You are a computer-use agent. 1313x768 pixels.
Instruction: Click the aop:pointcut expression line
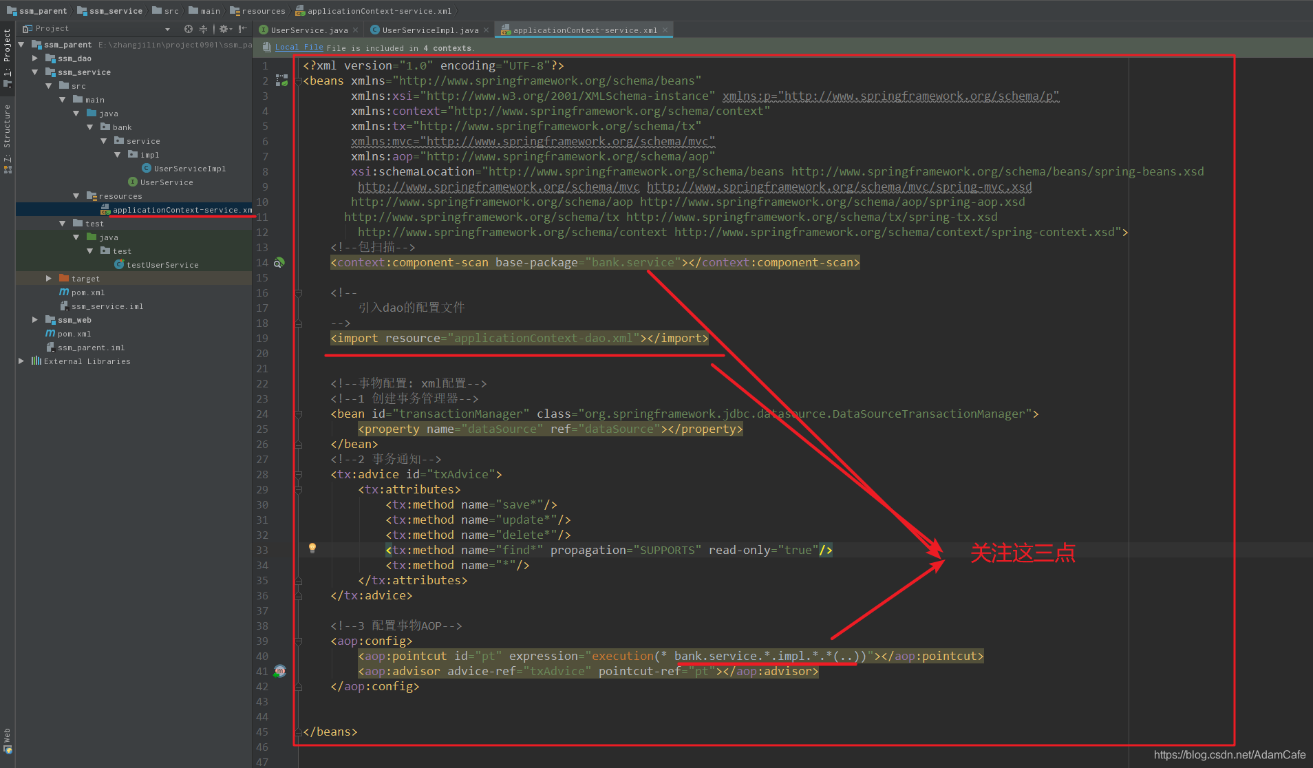[670, 657]
